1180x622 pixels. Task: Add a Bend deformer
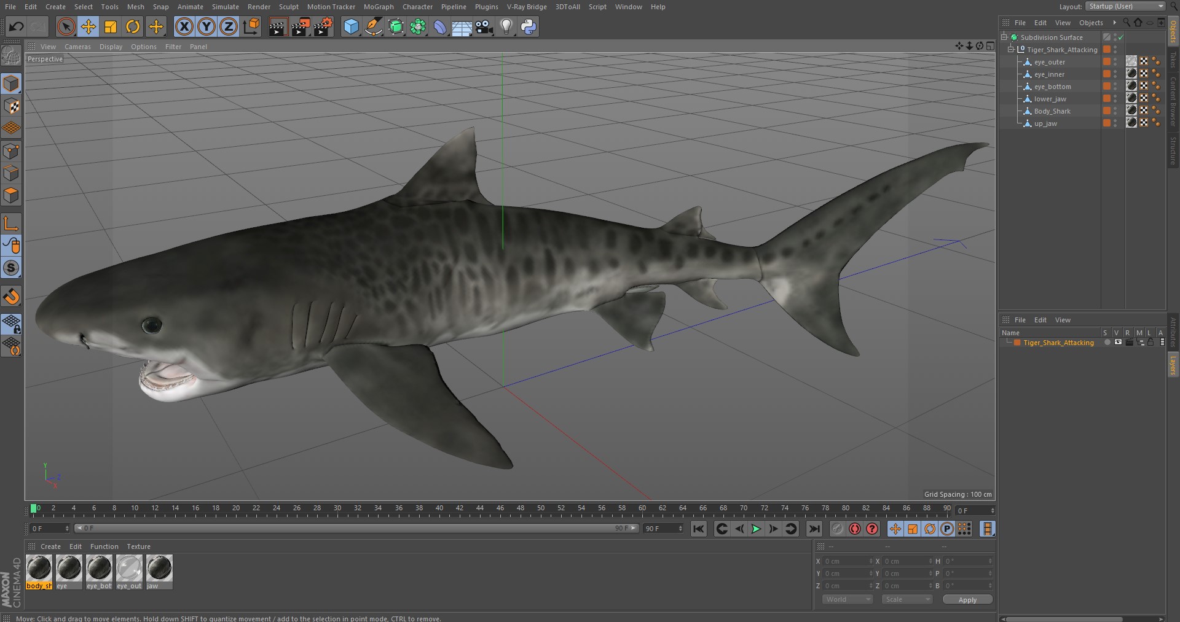point(440,26)
